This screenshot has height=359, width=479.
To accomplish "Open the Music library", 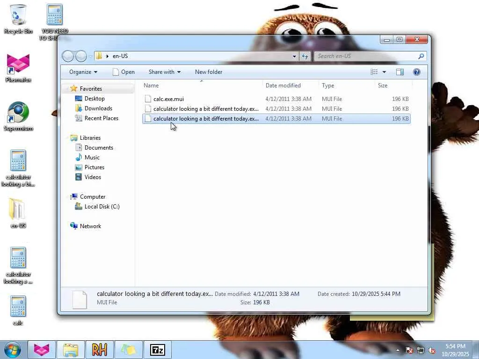I will (x=92, y=158).
